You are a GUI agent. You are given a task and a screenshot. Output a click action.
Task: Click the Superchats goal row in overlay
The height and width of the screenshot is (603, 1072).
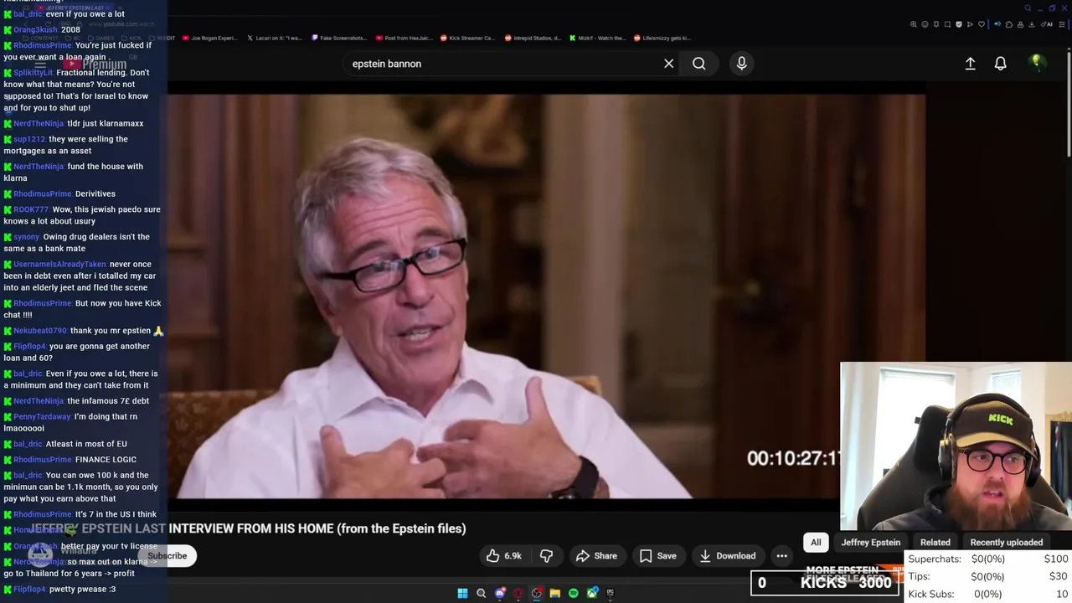988,559
